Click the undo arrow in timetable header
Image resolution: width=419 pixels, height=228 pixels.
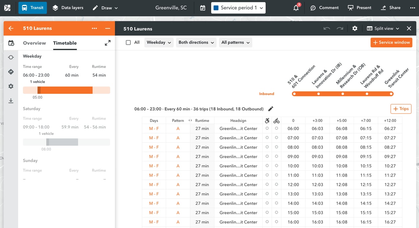pyautogui.click(x=327, y=28)
